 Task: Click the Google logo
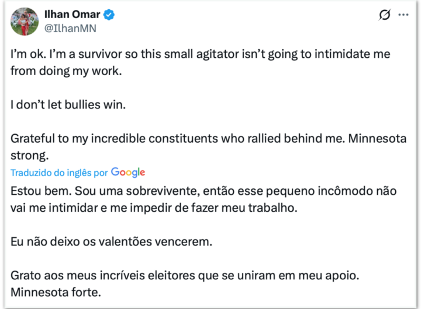tap(128, 173)
